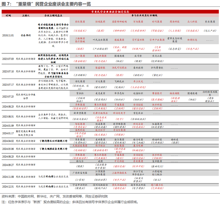This screenshot has height=204, width=220.
Task: Click the 注 footnote about red font
Action: coord(70,202)
